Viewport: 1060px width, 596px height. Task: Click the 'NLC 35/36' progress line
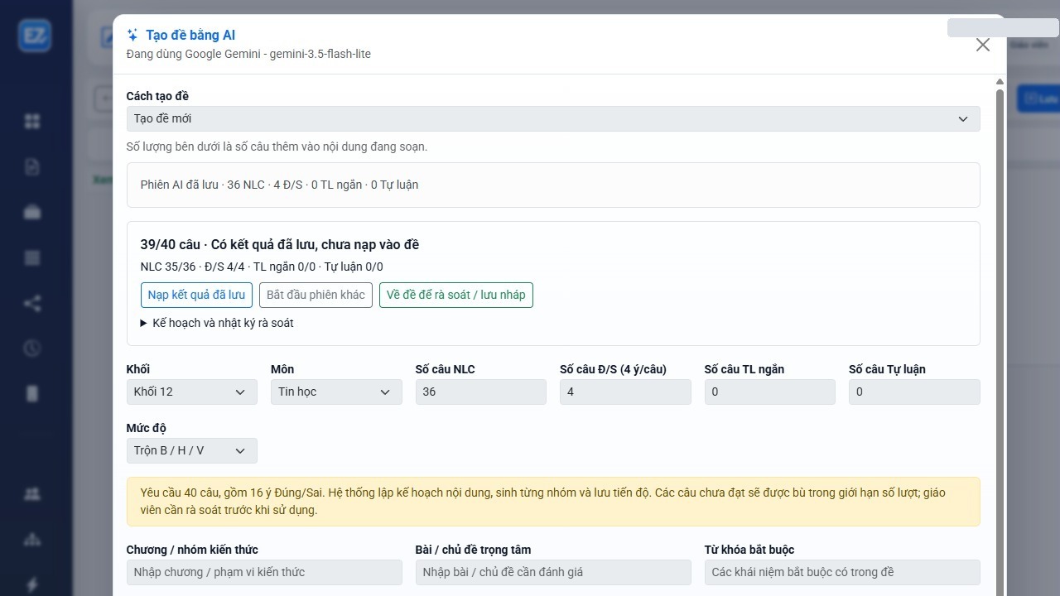click(262, 267)
